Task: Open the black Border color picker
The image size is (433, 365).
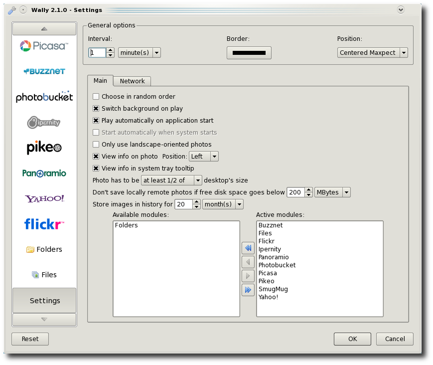Action: coord(249,53)
